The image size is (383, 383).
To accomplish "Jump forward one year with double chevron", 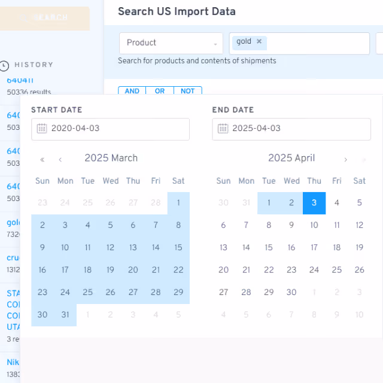I will pos(364,160).
